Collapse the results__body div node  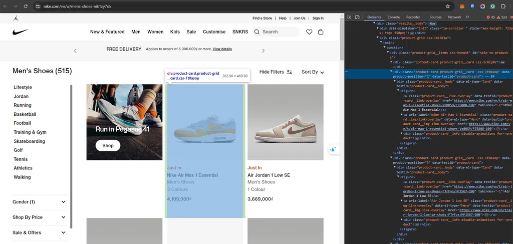tap(374, 24)
